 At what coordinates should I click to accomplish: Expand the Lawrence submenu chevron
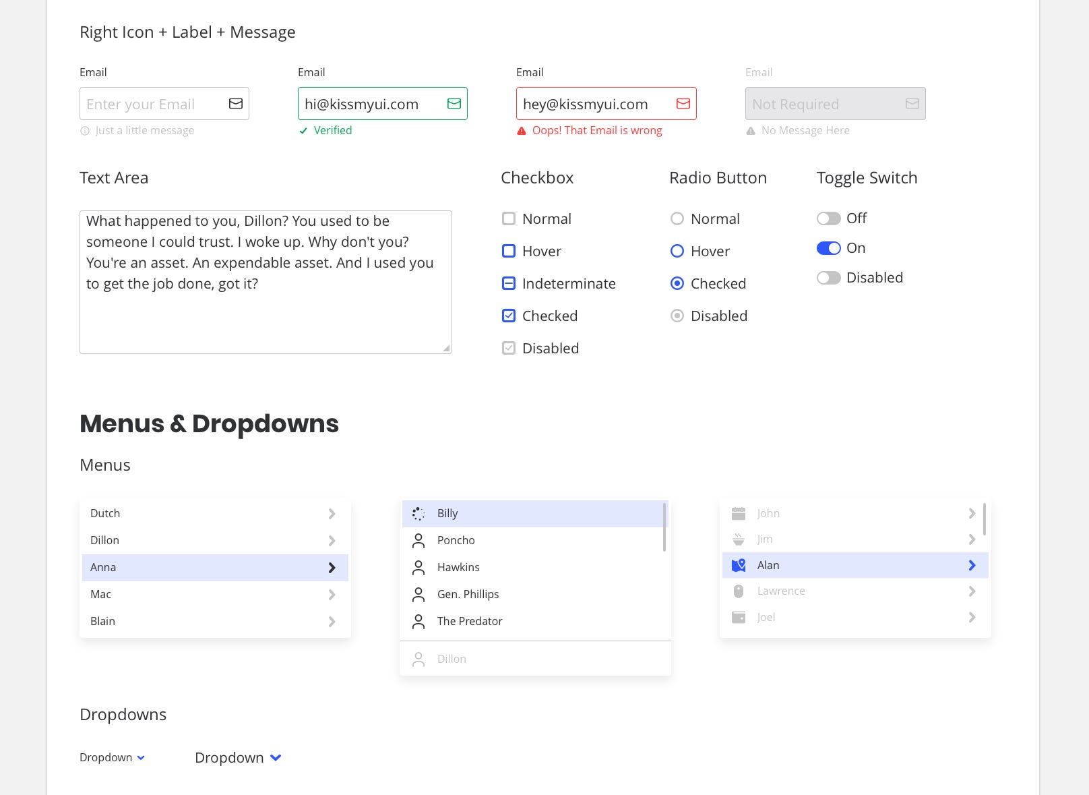click(972, 591)
